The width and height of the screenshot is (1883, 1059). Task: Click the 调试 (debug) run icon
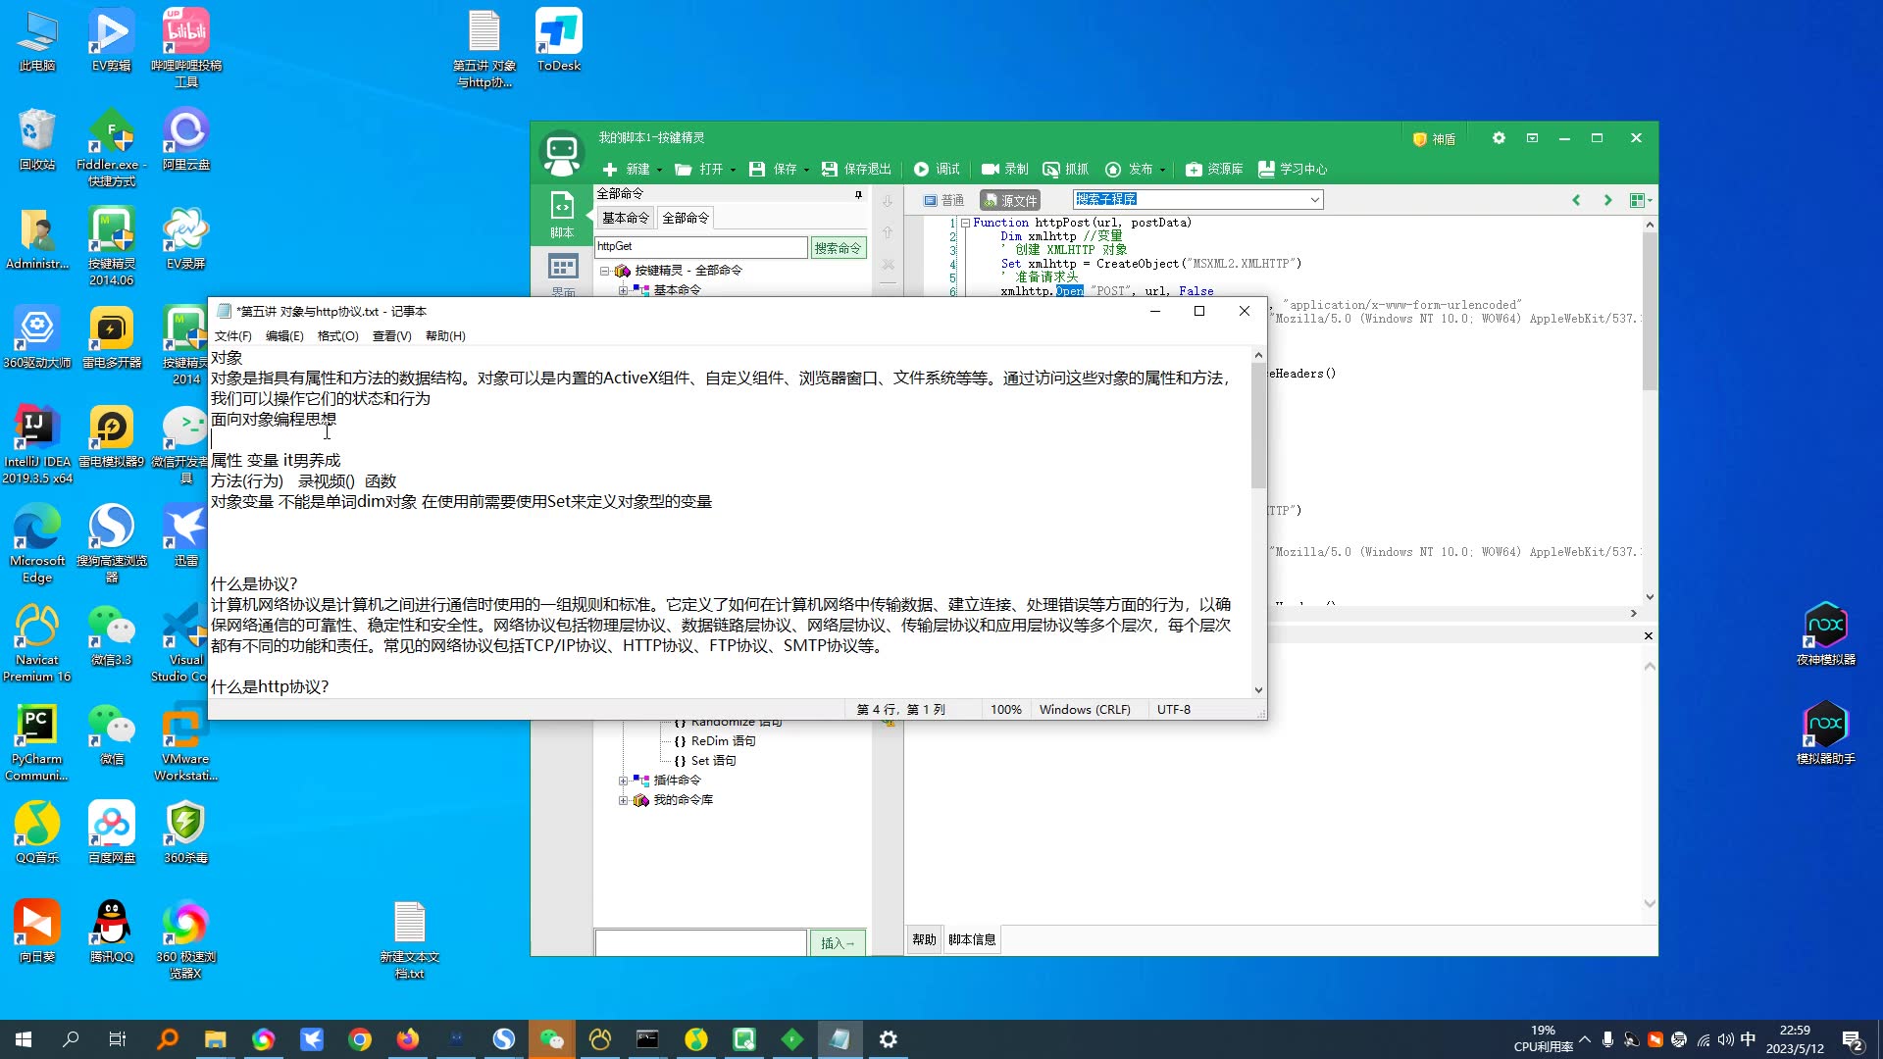921,169
